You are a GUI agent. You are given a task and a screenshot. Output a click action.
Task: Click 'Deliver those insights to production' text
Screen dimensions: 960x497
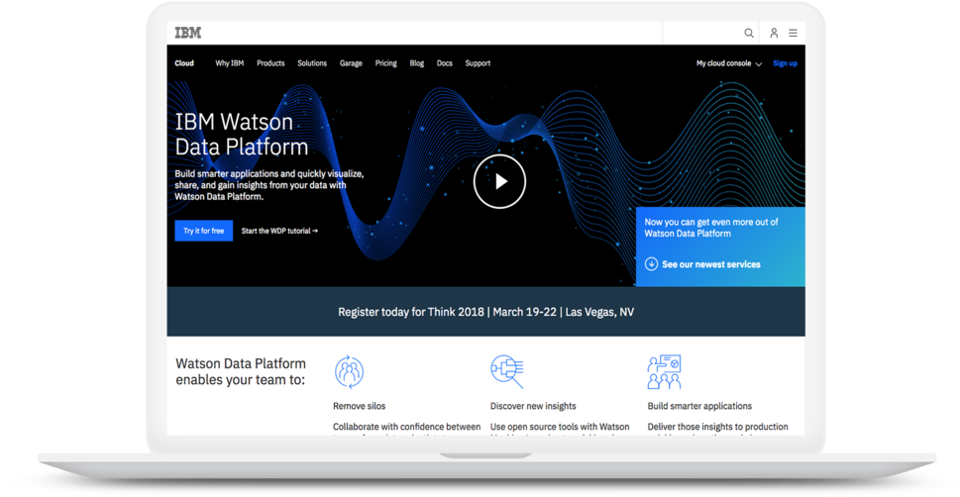pos(717,427)
